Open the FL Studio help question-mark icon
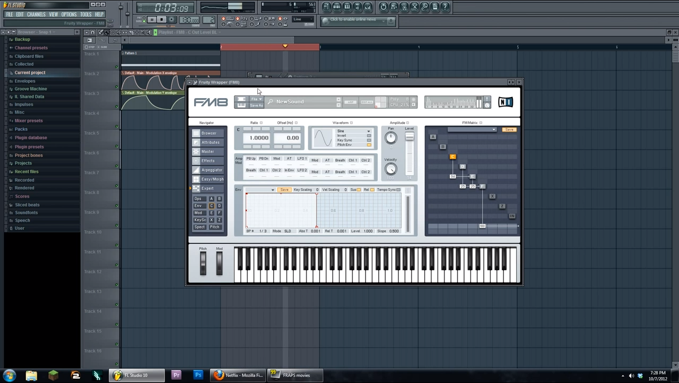 [x=445, y=6]
